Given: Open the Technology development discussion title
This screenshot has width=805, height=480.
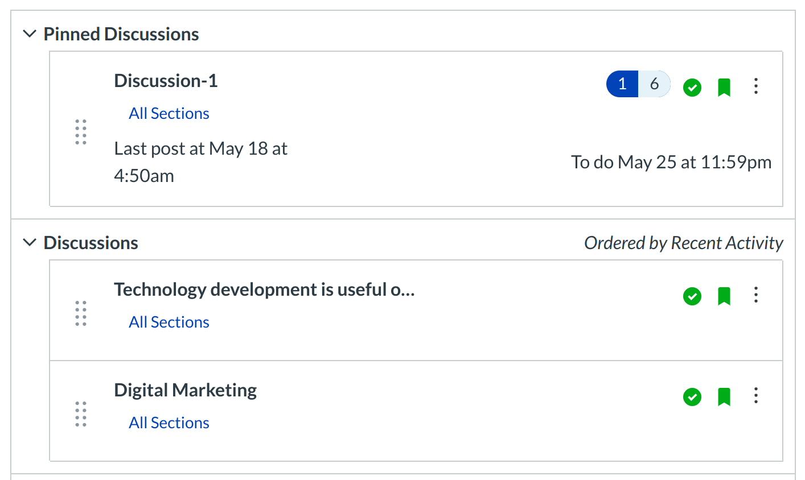Looking at the screenshot, I should 264,289.
